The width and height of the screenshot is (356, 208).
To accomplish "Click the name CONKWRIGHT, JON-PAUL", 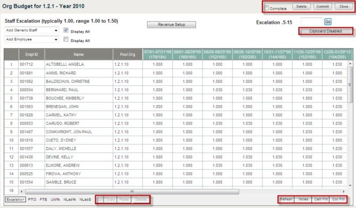I will (69, 132).
